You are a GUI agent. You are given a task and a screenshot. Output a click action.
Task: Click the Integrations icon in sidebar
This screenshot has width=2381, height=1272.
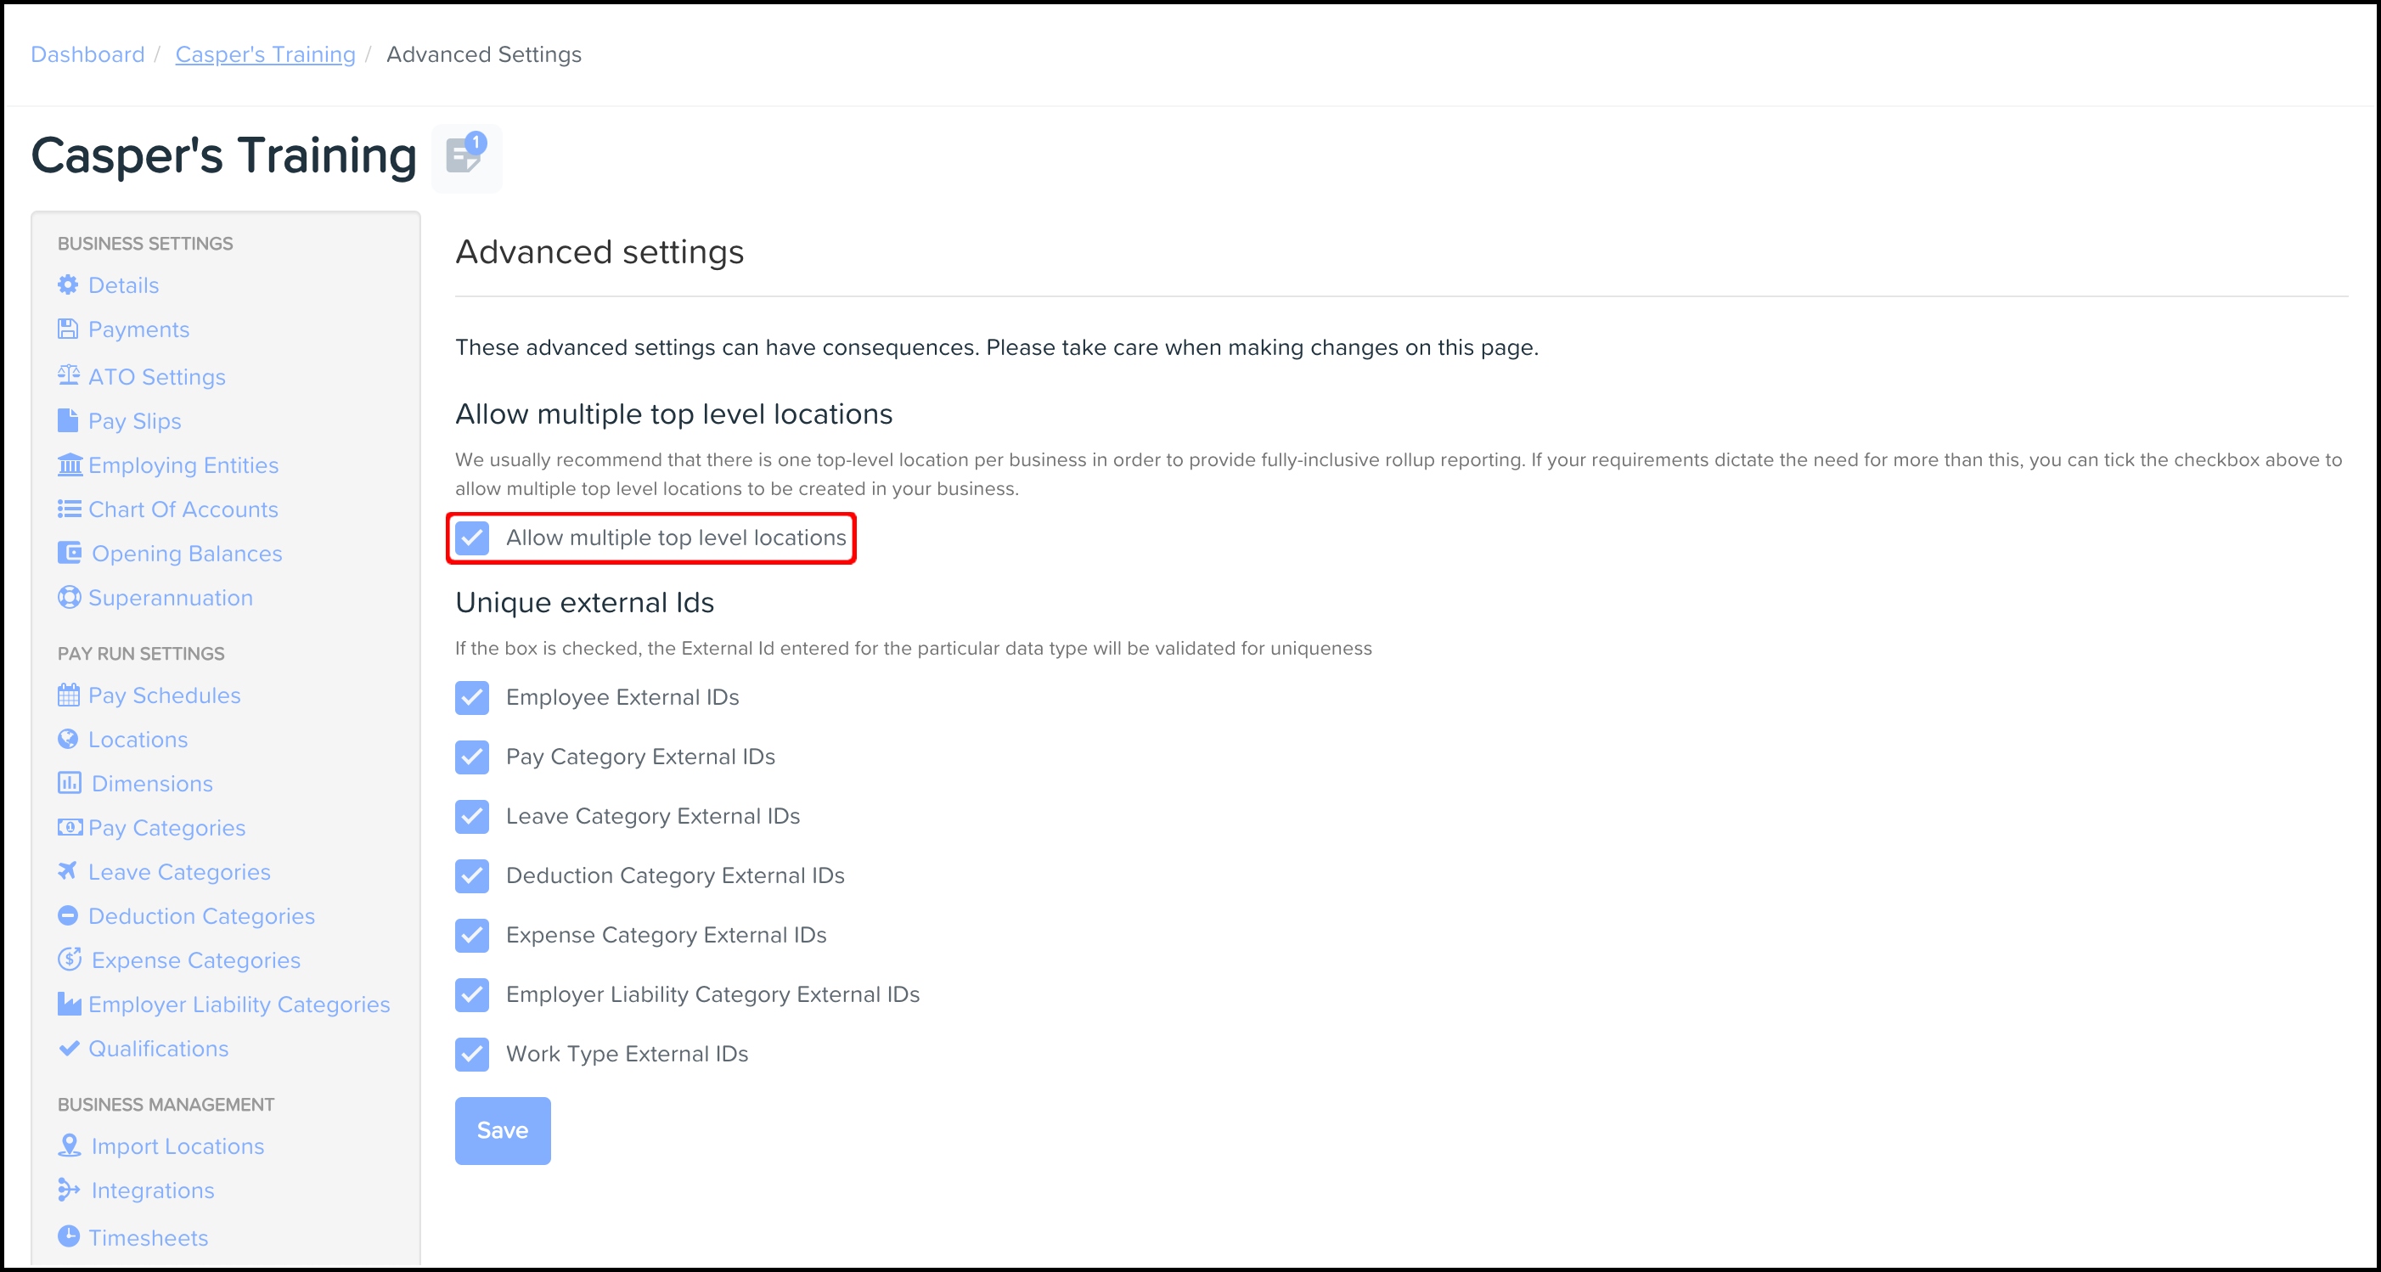[x=69, y=1190]
